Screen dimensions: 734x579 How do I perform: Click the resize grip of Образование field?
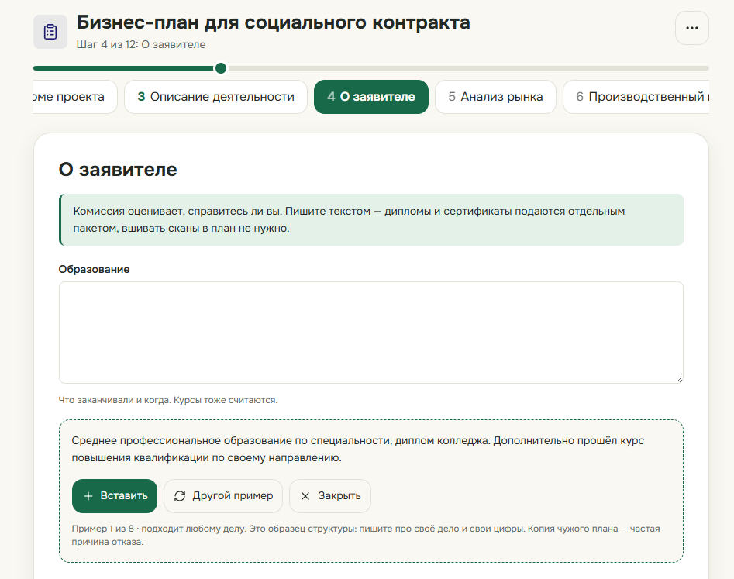click(x=679, y=379)
